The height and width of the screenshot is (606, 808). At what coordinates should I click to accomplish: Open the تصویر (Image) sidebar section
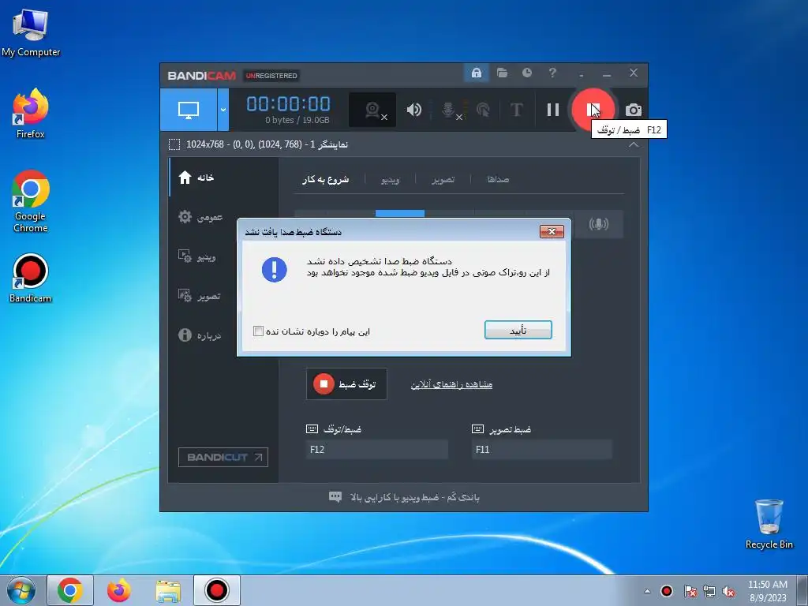coord(223,296)
